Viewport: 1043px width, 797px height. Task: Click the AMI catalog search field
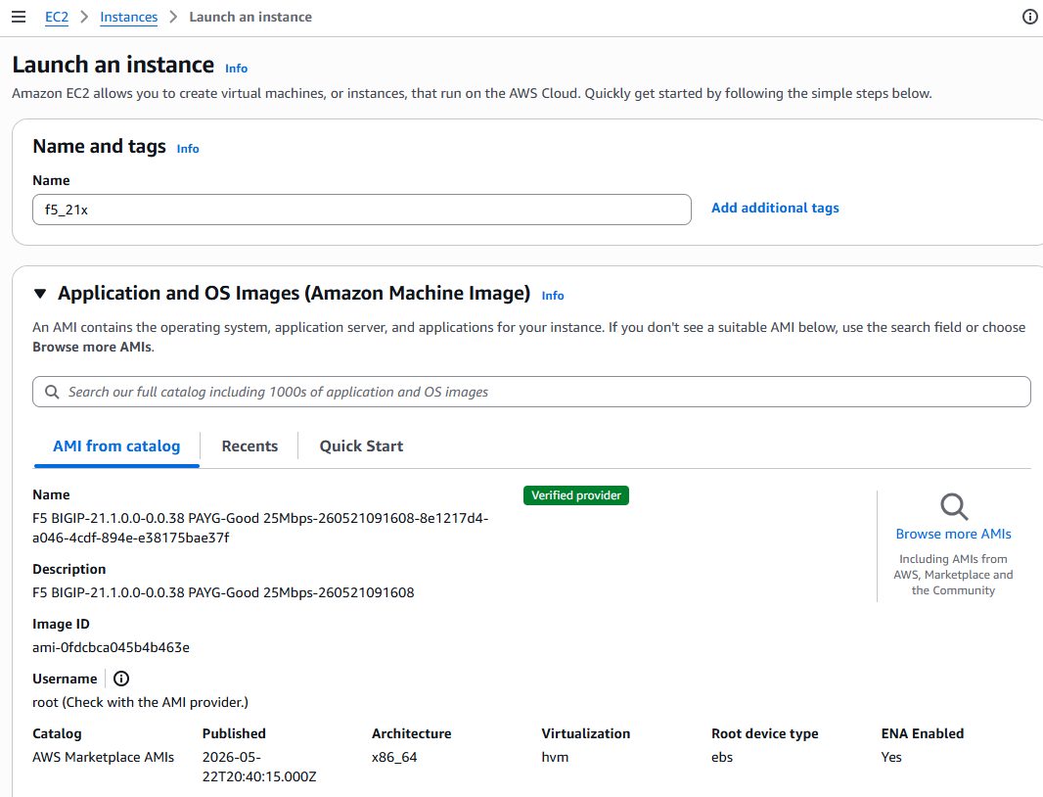pyautogui.click(x=531, y=392)
